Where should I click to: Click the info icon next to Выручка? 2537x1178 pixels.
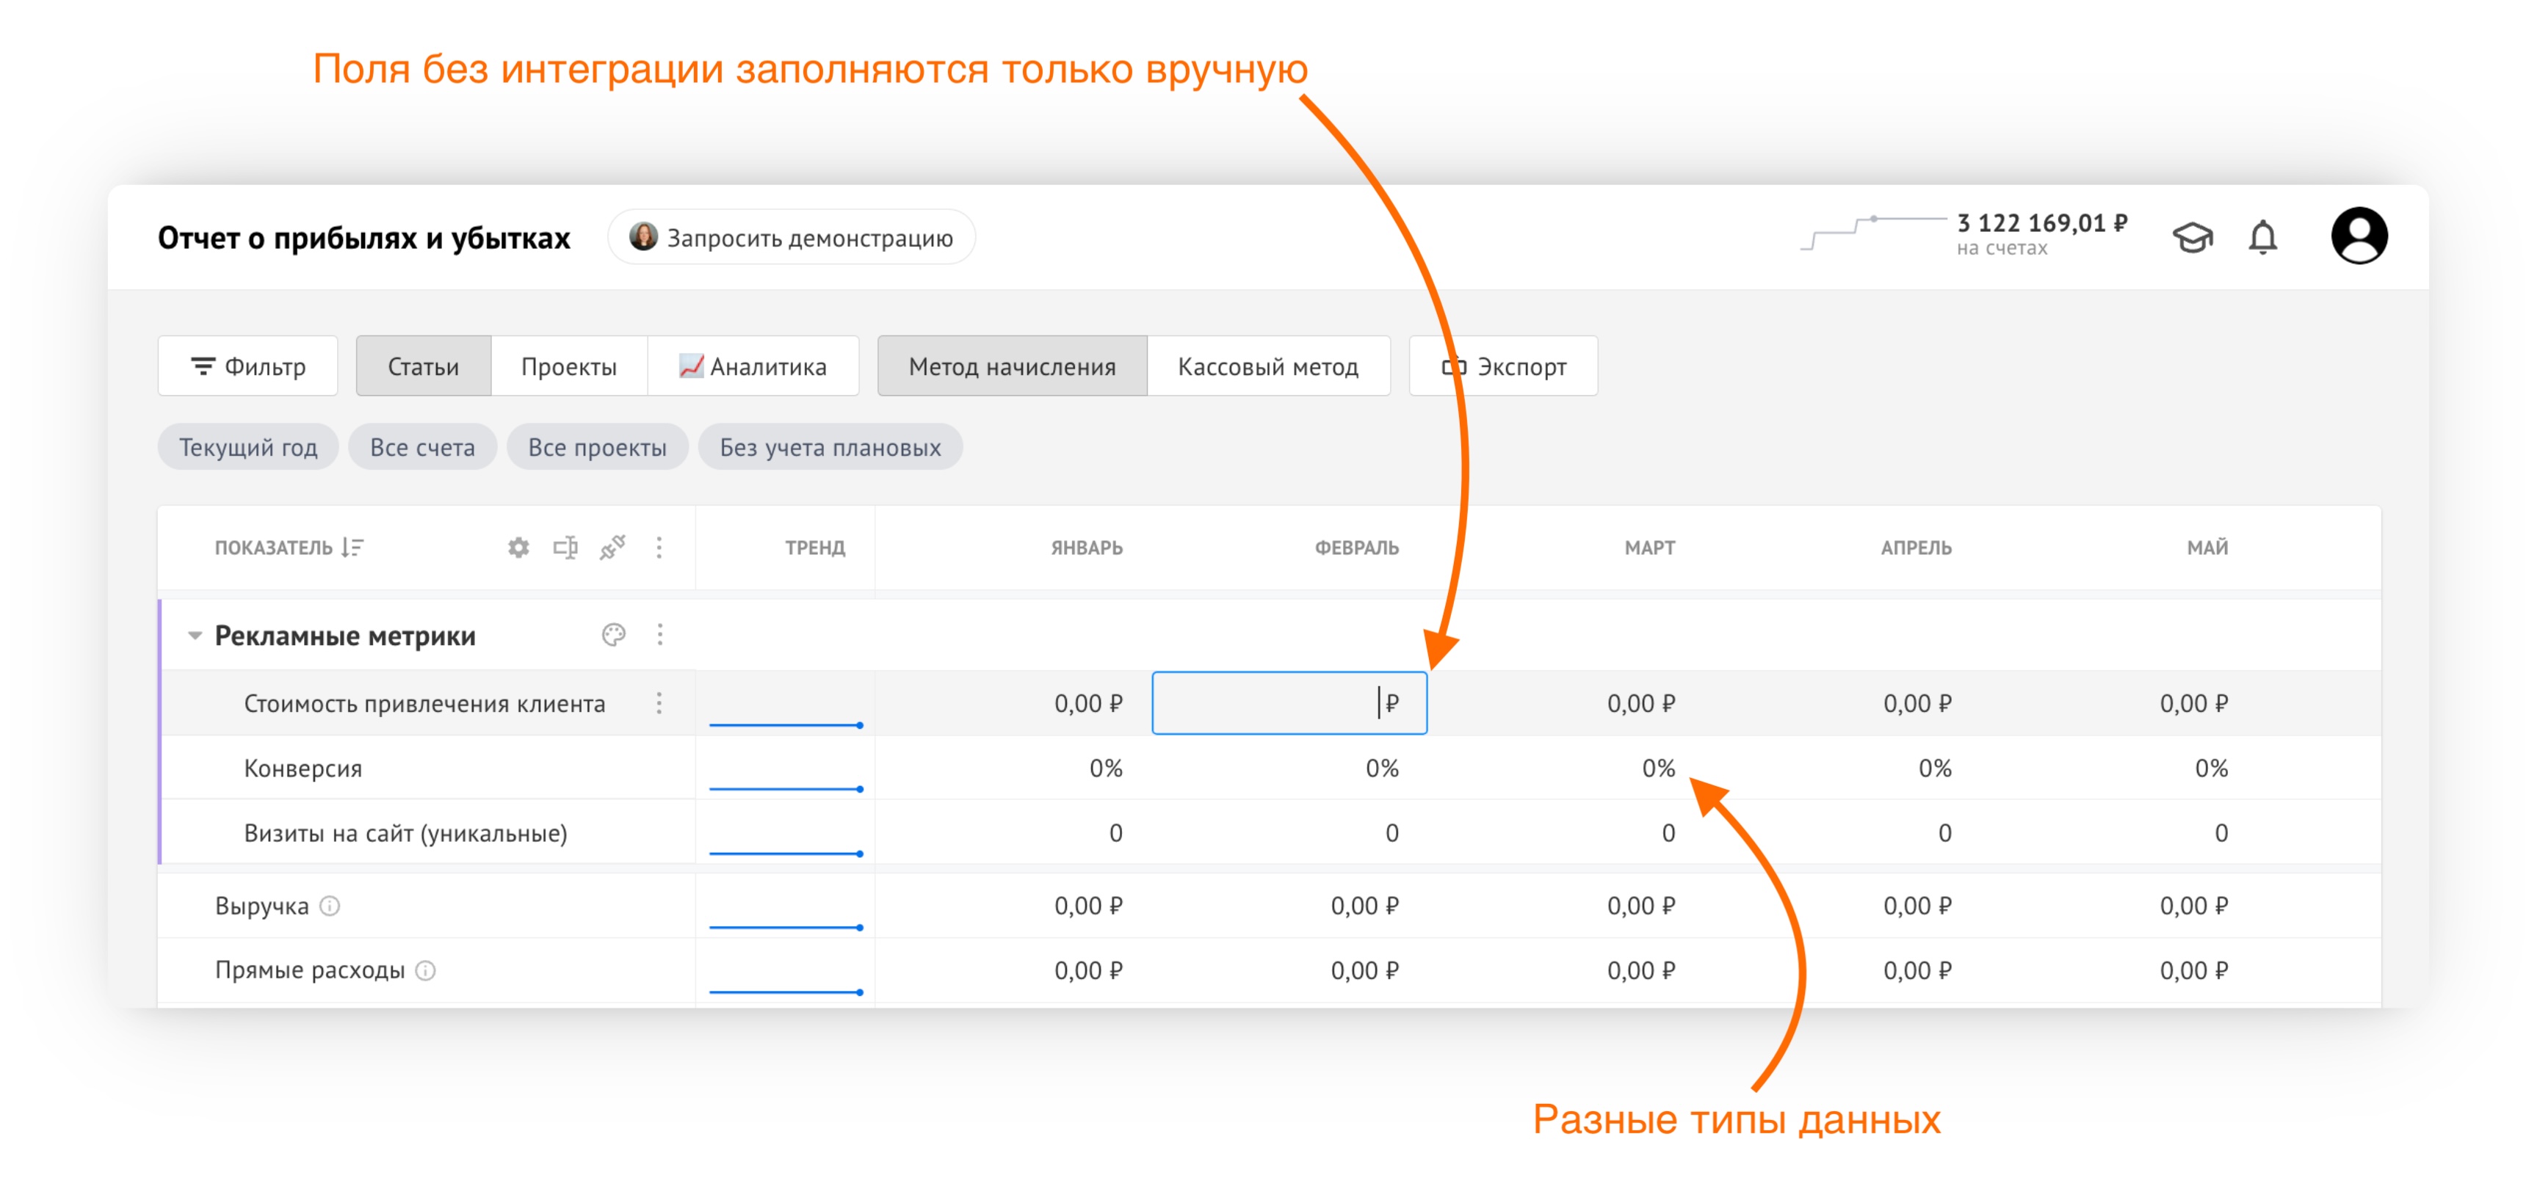pos(330,906)
